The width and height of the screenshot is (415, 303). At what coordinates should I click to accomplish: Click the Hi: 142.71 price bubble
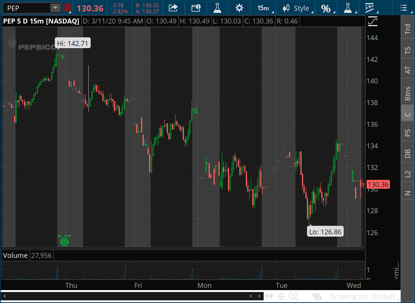[72, 43]
